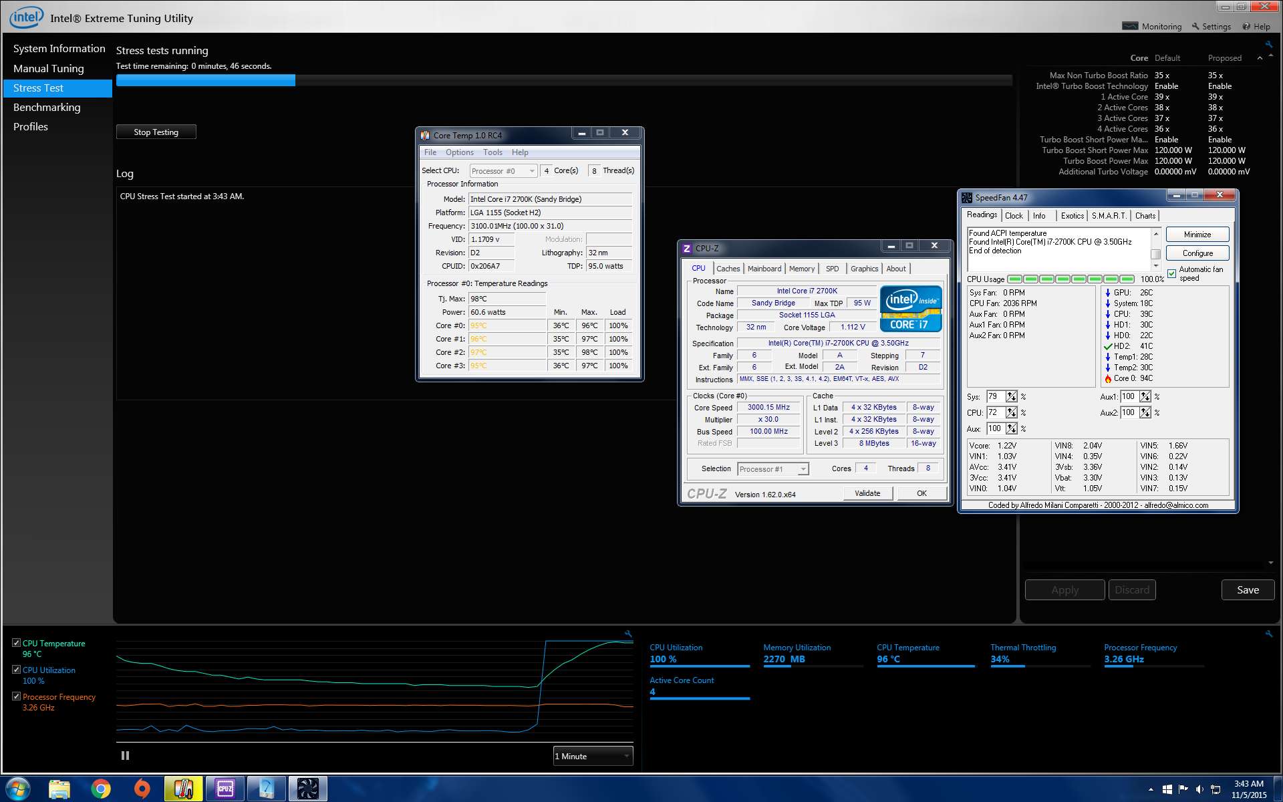Adjust the Aux fan speed spinner
The image size is (1283, 802).
click(x=1011, y=429)
